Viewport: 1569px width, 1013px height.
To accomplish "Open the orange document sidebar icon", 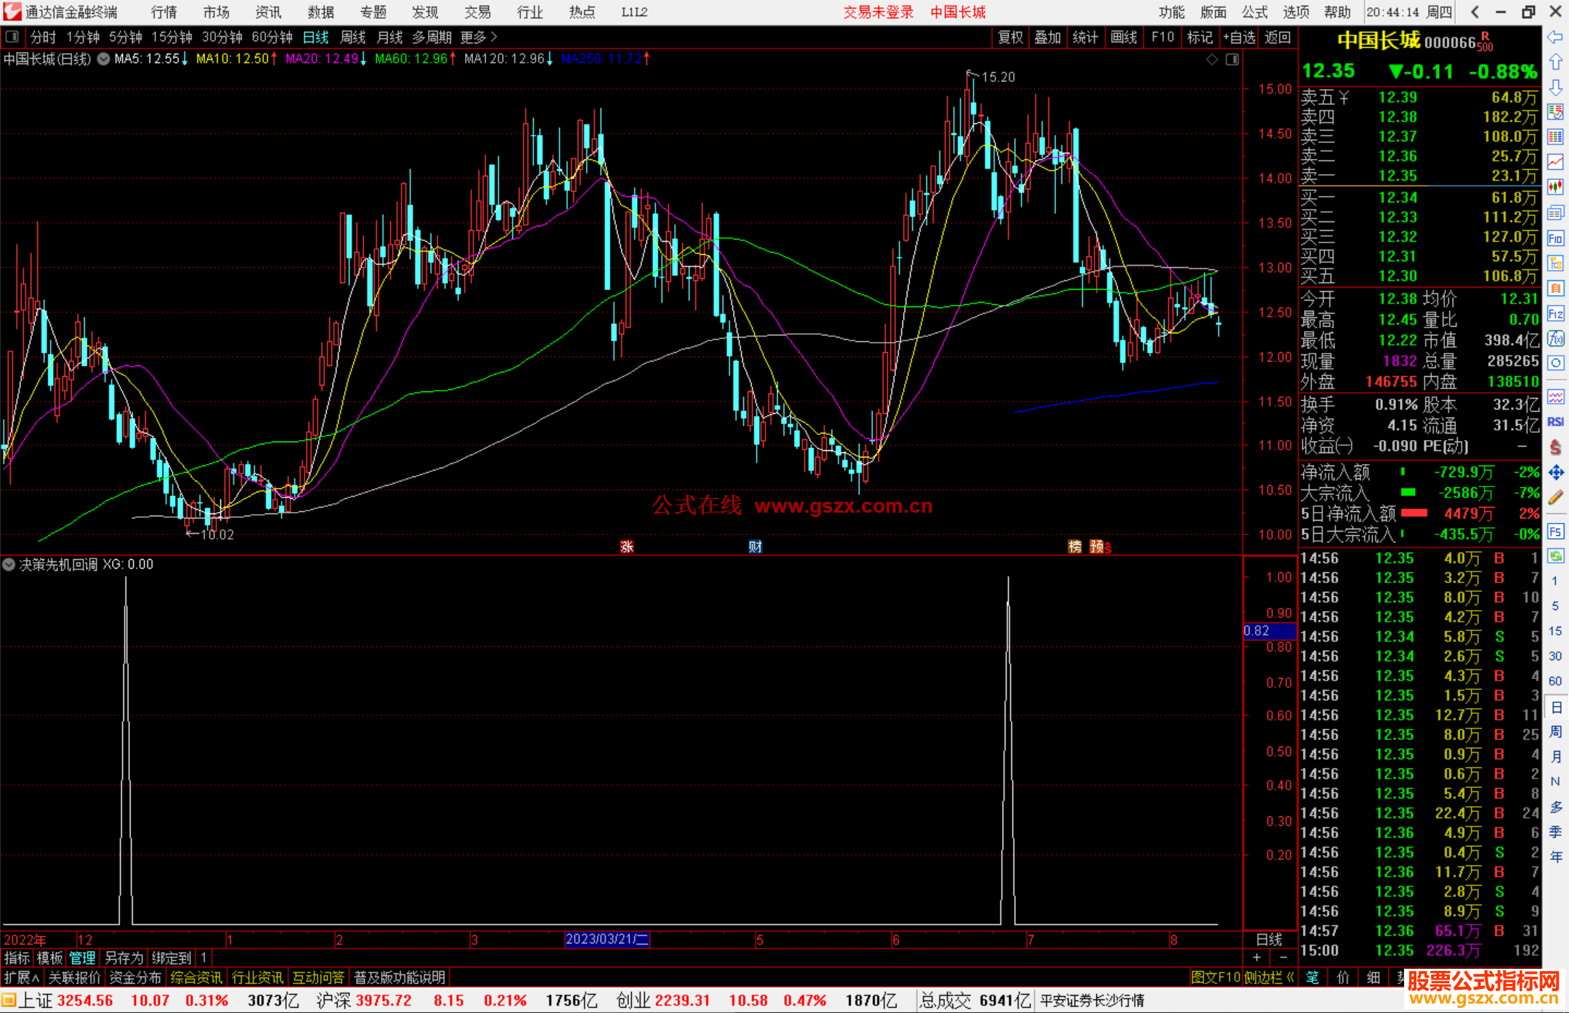I will point(1555,288).
